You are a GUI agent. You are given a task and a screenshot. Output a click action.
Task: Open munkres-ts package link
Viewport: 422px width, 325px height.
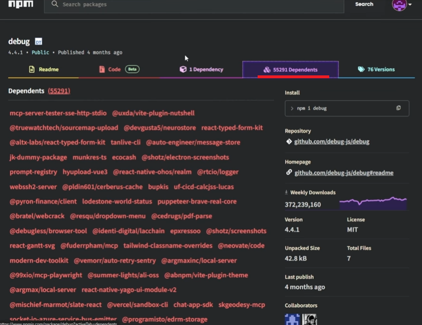(x=89, y=157)
